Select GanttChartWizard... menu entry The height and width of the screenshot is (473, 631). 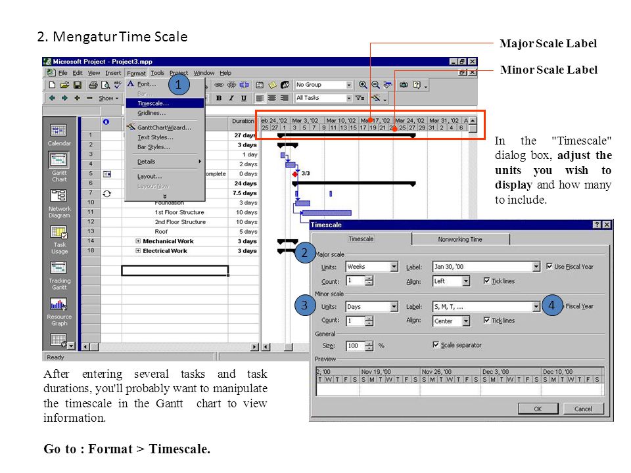point(165,127)
